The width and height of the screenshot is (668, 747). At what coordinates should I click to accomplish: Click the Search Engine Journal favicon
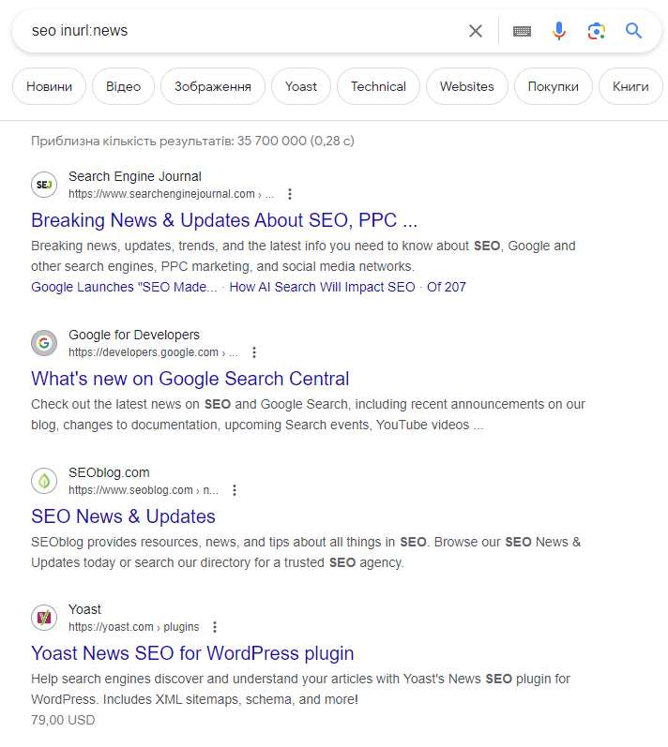(x=44, y=185)
